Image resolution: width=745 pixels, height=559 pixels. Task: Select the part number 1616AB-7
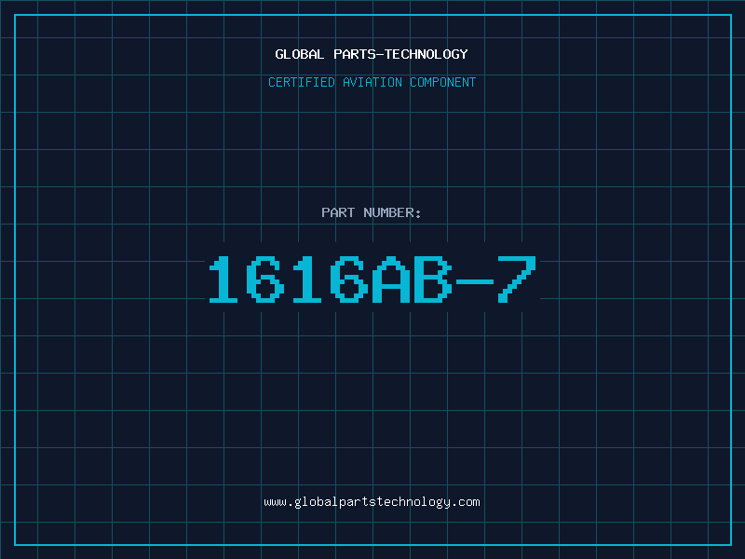coord(372,279)
